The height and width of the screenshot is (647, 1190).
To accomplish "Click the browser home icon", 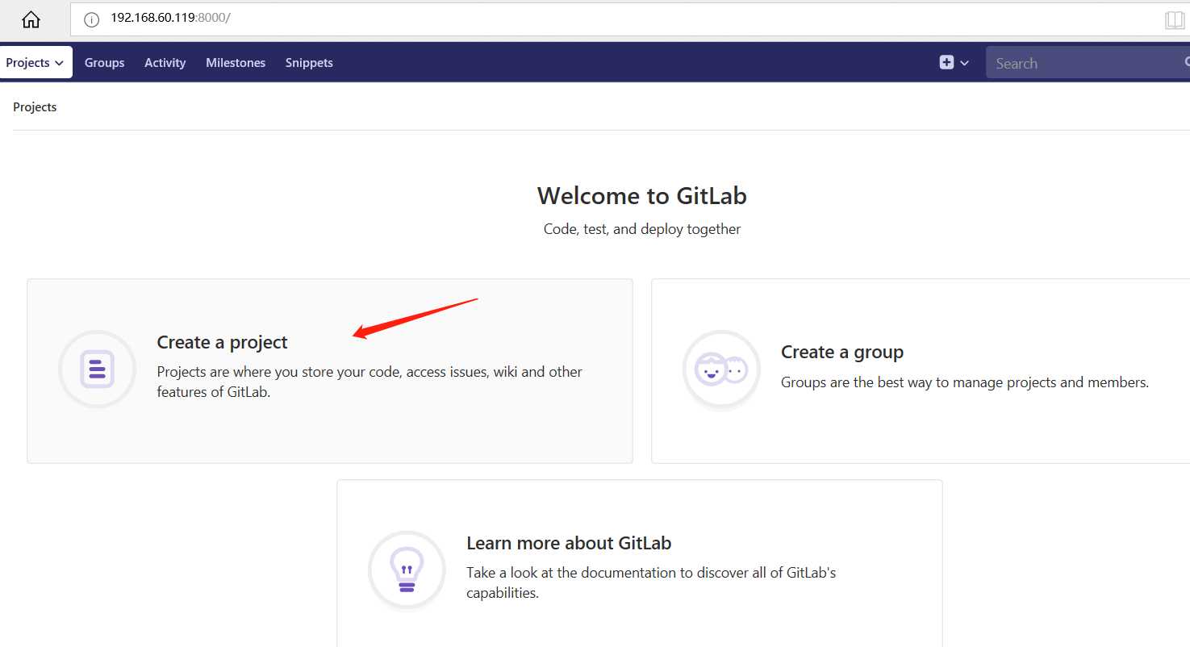I will 31,19.
